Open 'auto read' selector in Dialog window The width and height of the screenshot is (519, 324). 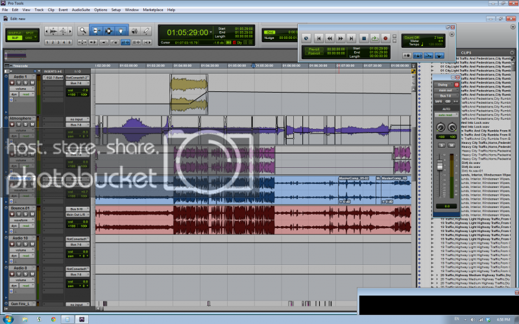[x=446, y=115]
